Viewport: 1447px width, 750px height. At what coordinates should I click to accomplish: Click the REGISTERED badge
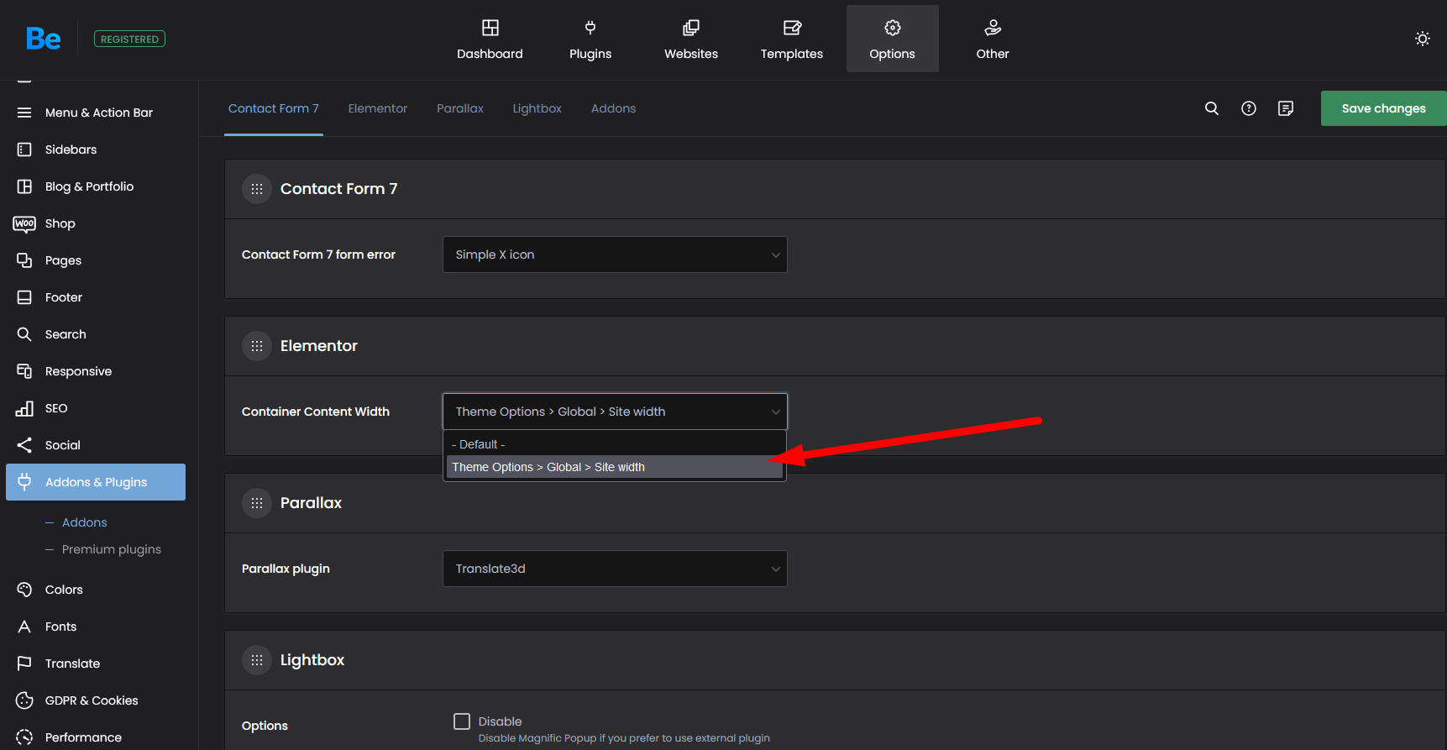click(x=129, y=39)
